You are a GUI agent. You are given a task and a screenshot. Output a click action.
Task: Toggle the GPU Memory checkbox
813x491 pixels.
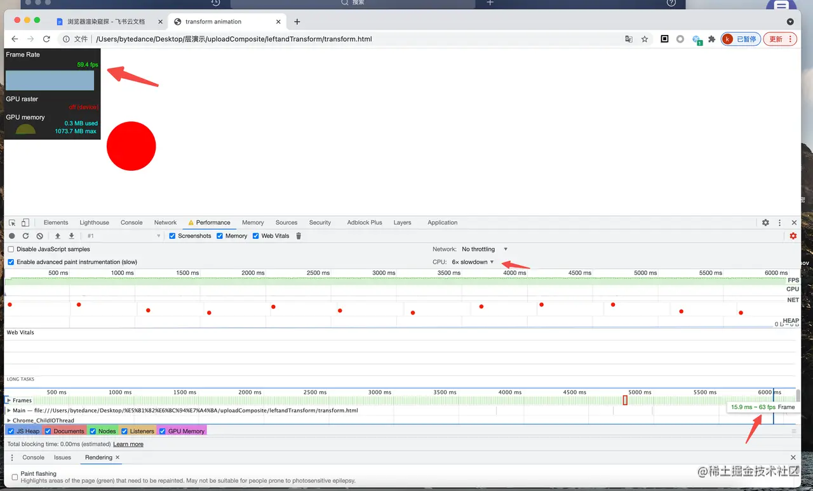pos(162,431)
